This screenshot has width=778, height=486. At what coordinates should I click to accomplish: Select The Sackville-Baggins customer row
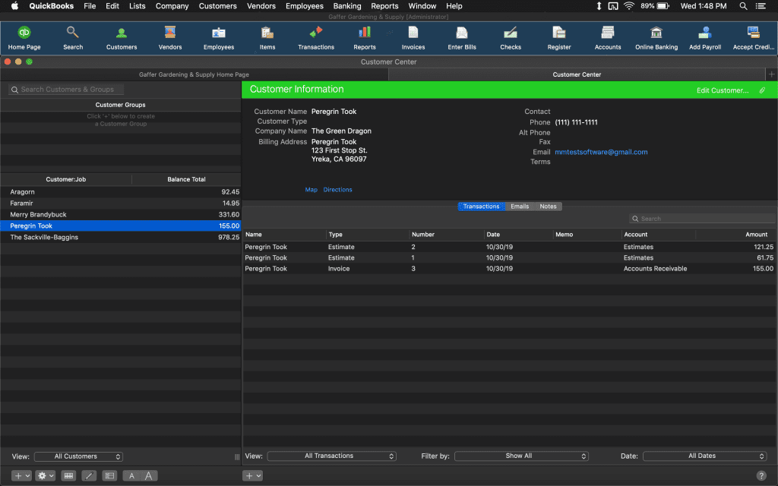click(121, 238)
